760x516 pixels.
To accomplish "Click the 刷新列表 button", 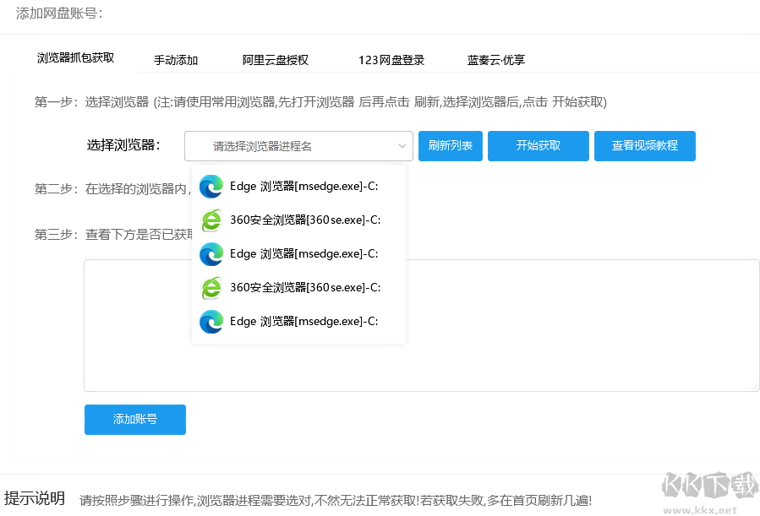I will click(x=450, y=146).
